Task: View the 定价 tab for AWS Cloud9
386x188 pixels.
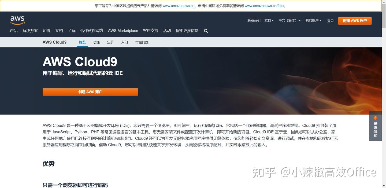Action: [110, 42]
